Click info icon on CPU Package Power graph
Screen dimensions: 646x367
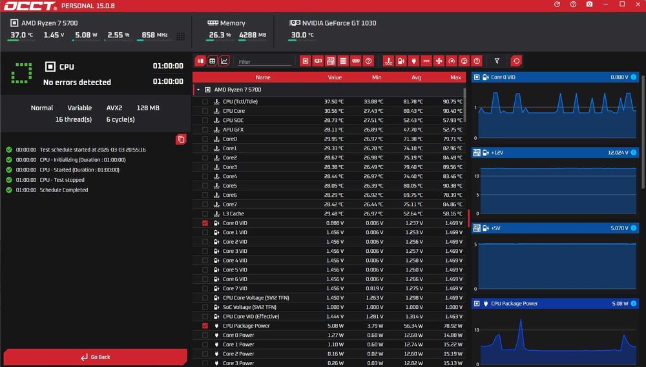tap(633, 304)
